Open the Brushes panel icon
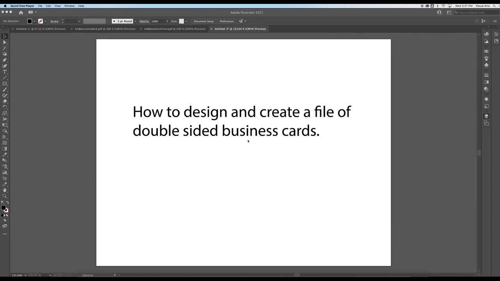Image resolution: width=500 pixels, height=281 pixels. click(x=486, y=58)
